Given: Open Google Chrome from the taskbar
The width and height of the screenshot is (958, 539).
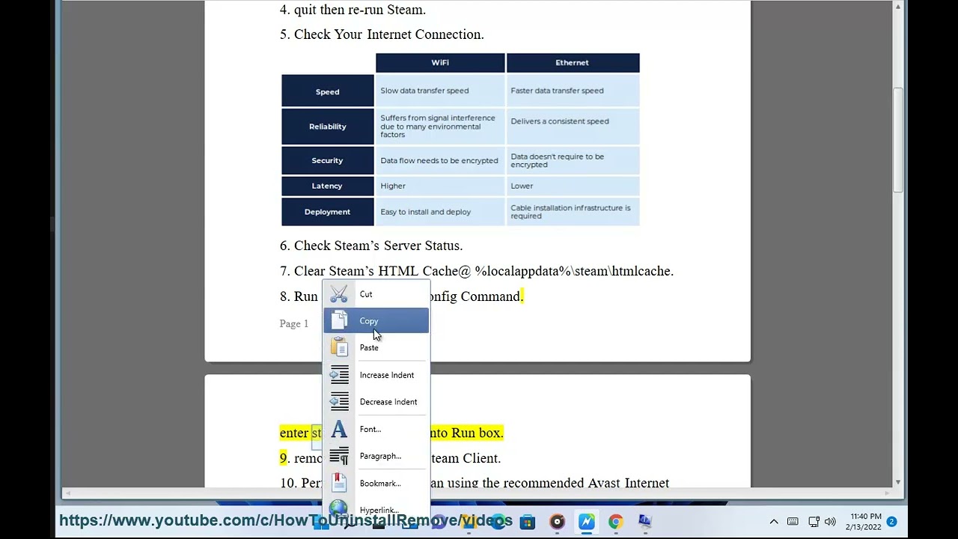Looking at the screenshot, I should (615, 522).
